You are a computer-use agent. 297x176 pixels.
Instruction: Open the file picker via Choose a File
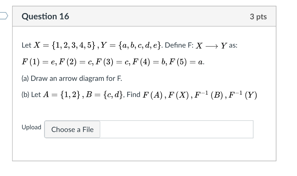[72, 129]
